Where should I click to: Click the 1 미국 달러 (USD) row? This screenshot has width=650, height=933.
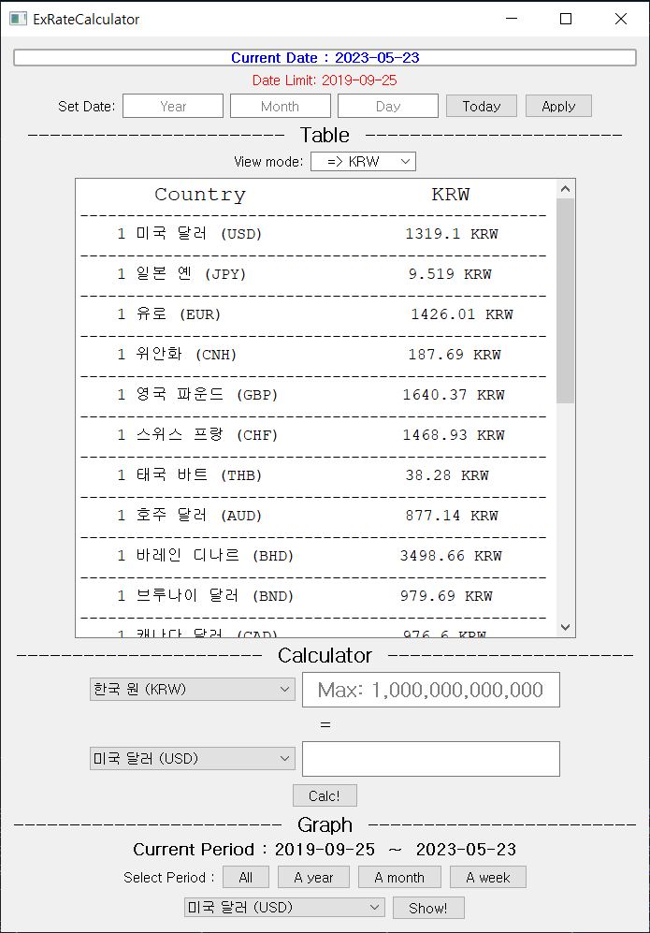pyautogui.click(x=313, y=234)
